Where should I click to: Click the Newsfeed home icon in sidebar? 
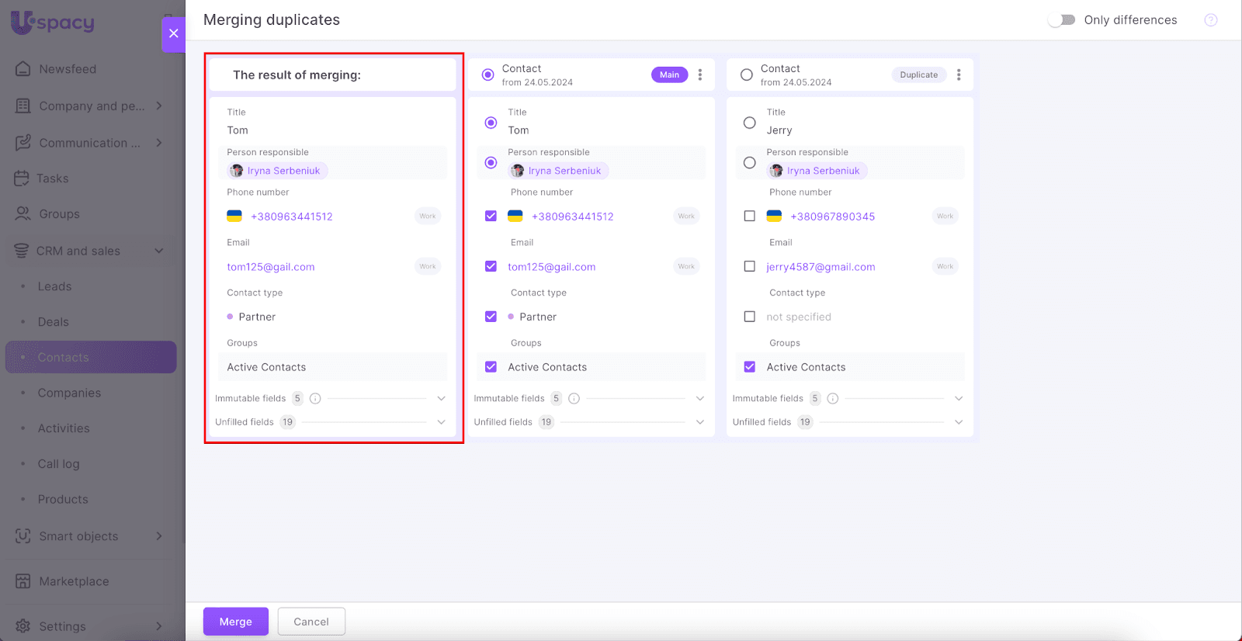tap(23, 69)
